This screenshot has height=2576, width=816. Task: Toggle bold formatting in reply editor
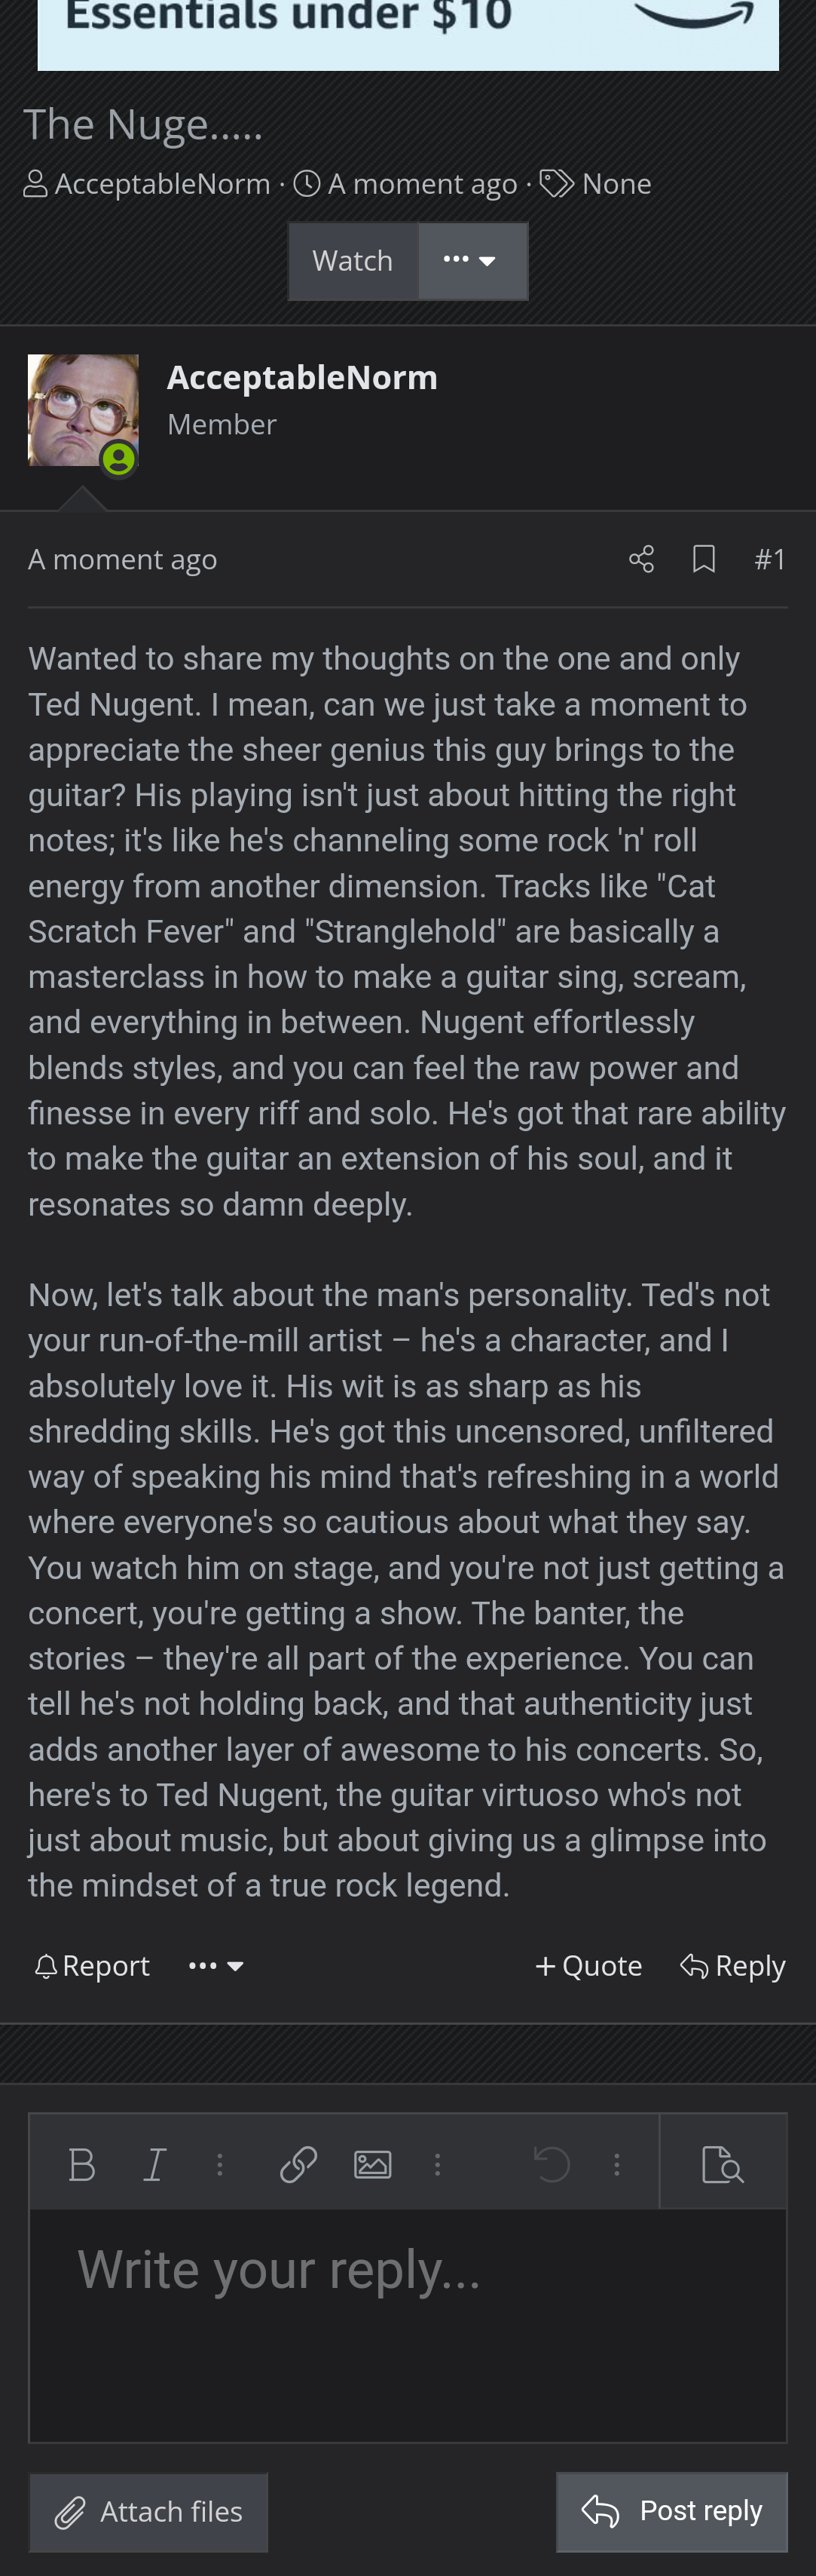(82, 2165)
